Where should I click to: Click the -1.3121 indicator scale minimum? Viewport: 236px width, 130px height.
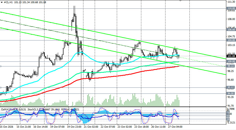231,122
